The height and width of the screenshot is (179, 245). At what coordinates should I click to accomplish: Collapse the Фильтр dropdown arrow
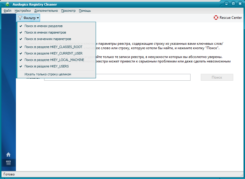tap(38, 18)
